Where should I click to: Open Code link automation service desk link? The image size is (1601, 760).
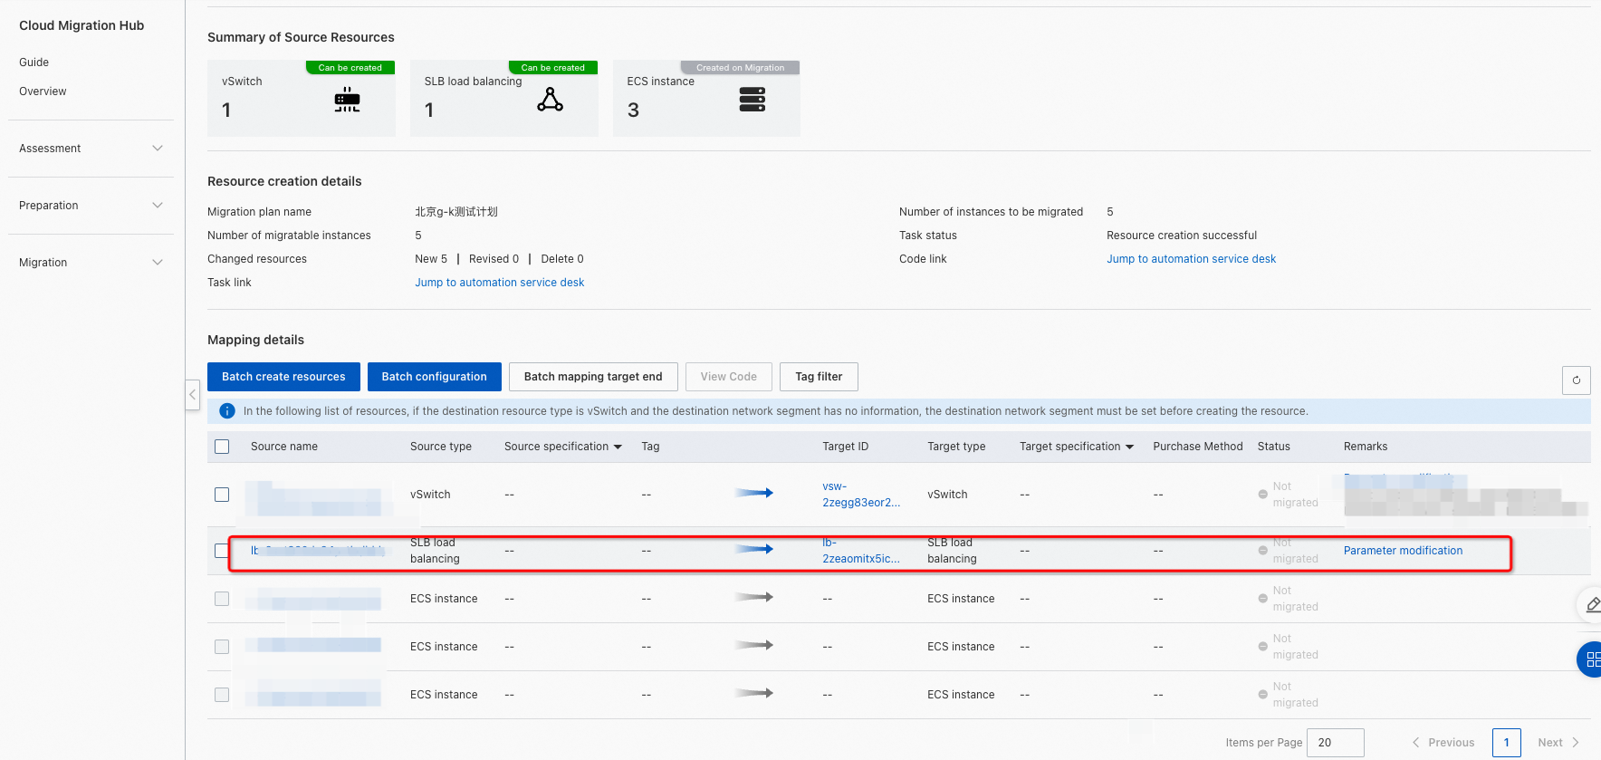[x=1191, y=259]
